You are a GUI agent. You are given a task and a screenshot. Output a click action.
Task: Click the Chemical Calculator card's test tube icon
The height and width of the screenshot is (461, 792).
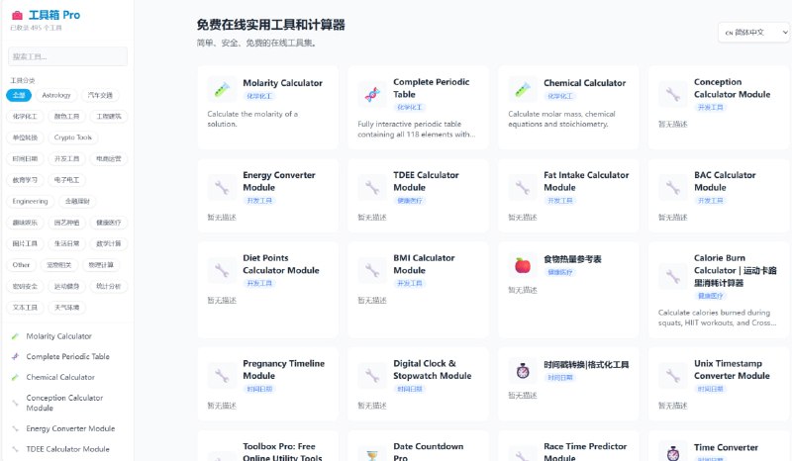pos(523,90)
